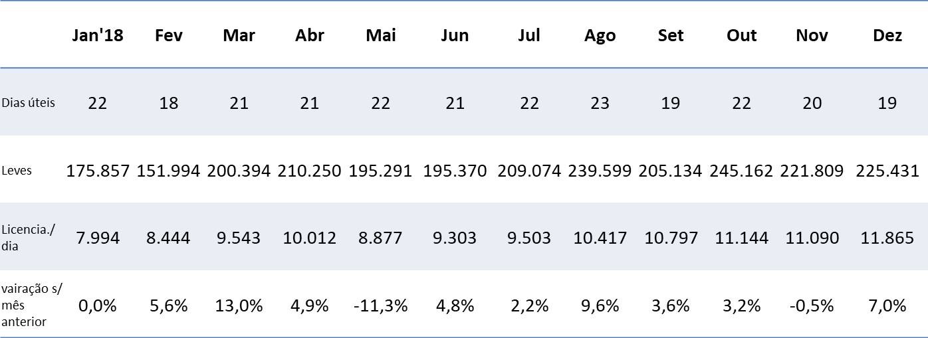This screenshot has width=928, height=338.
Task: Select the Leves row label
Action: 17,171
